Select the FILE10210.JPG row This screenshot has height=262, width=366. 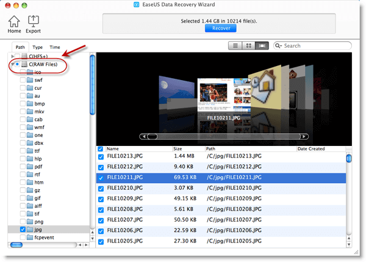pyautogui.click(x=221, y=188)
